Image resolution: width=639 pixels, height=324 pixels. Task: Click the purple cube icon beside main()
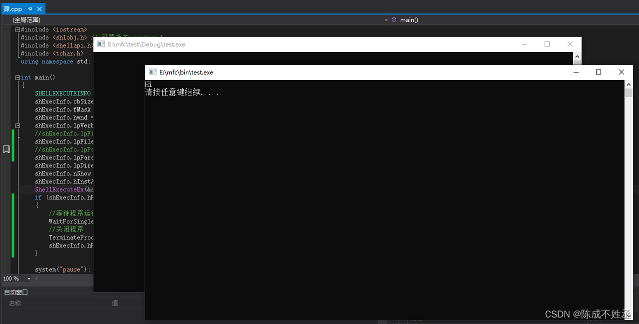[394, 20]
